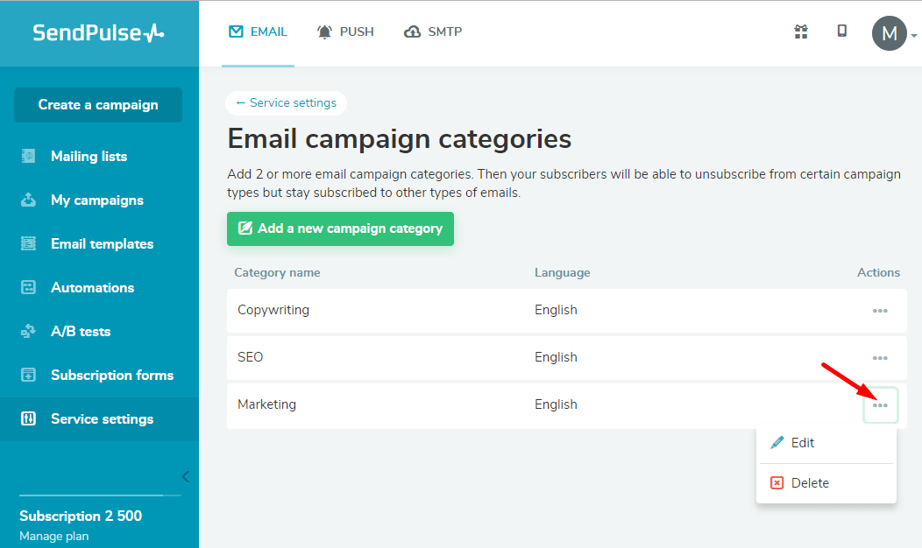Viewport: 922px width, 548px height.
Task: Open the mobile app icon
Action: coord(841,32)
